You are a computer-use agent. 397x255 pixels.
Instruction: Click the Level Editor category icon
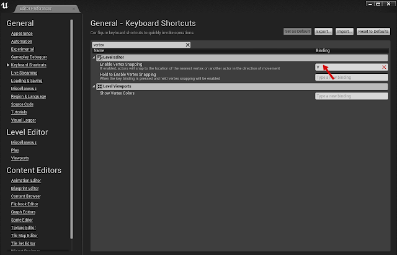pyautogui.click(x=100, y=58)
